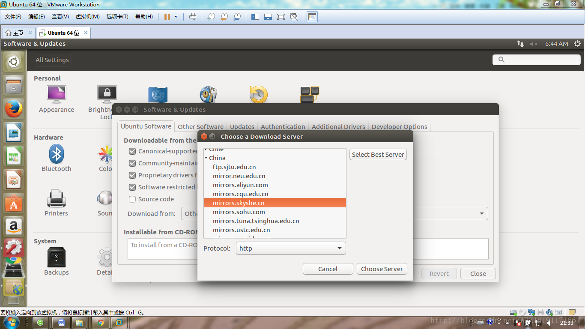The image size is (585, 329).
Task: Take a VM snapshot via toolbar icon
Action: [211, 17]
